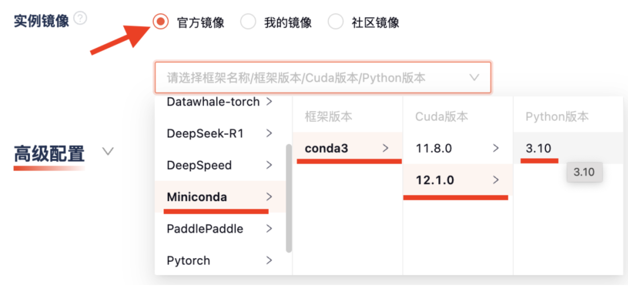Click the help icon beside 实例镜像

click(x=80, y=18)
